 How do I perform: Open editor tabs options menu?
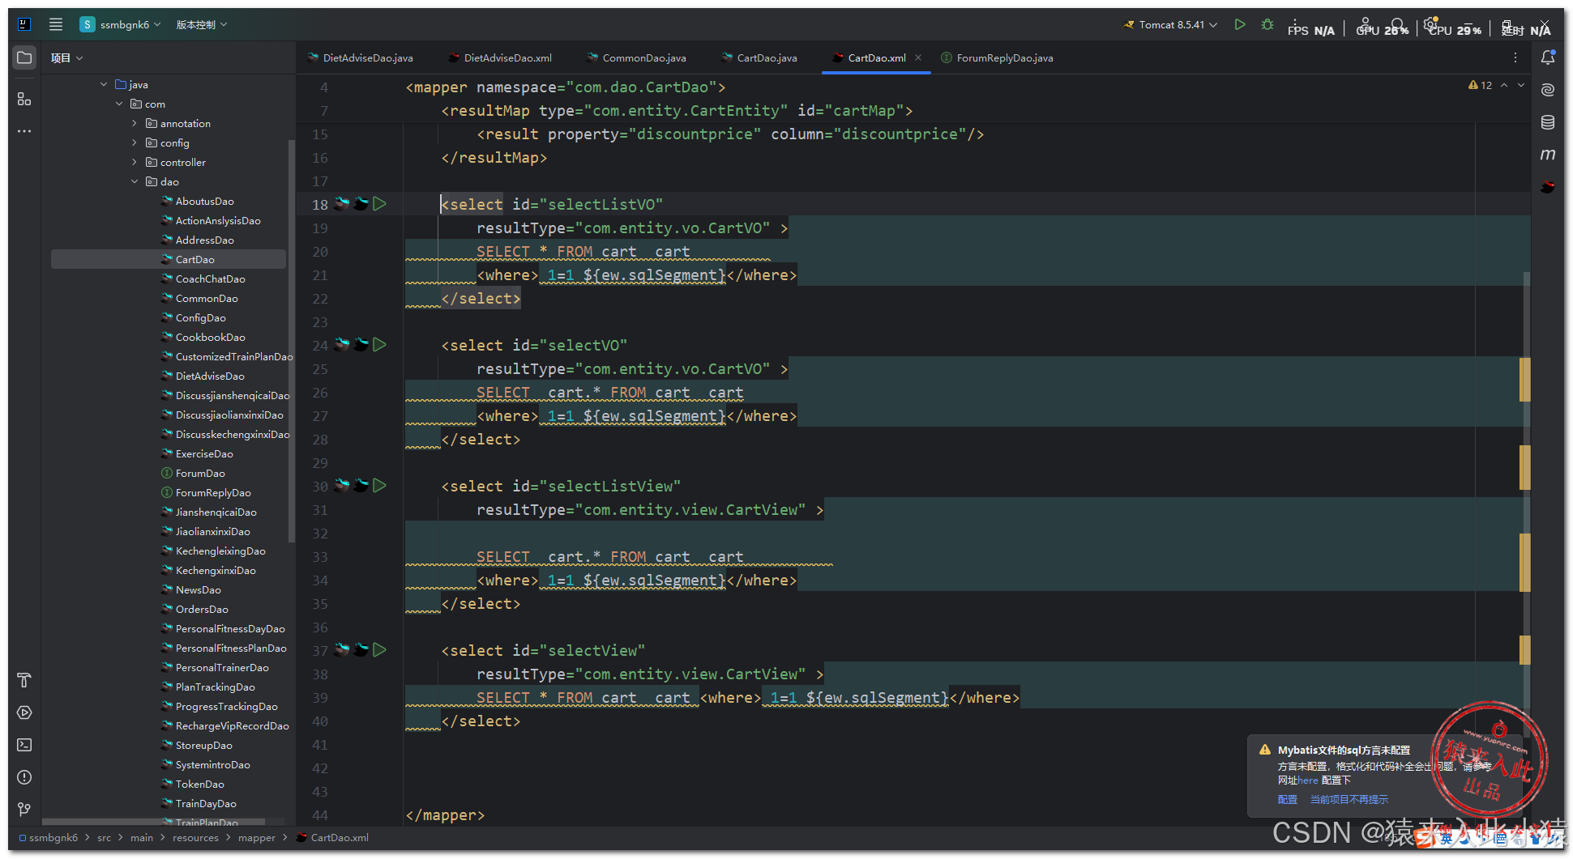1515,57
